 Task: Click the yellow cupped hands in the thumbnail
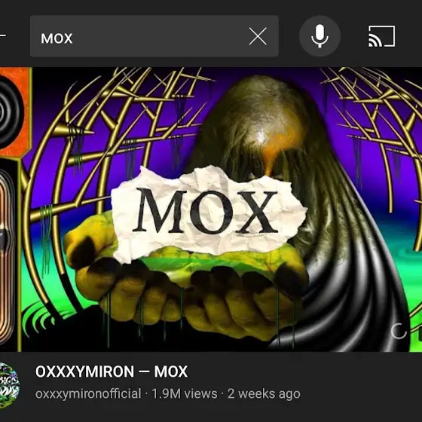pos(185,288)
